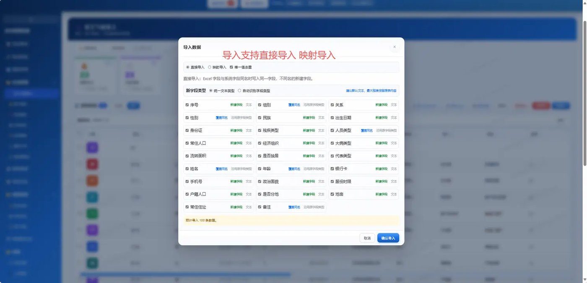Viewport: 587px width, 283px height.
Task: Click the 取消 button
Action: coord(367,238)
